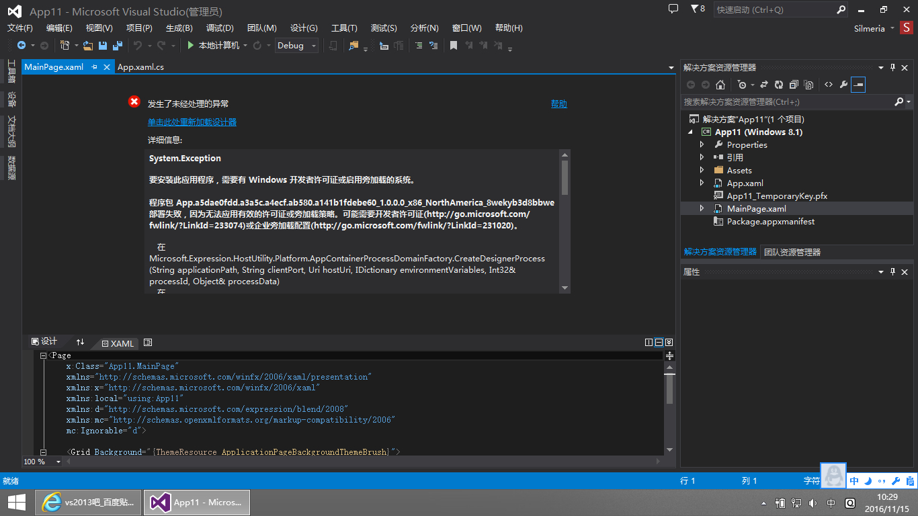
Task: Click the View Code icon in Solution Explorer
Action: click(829, 85)
